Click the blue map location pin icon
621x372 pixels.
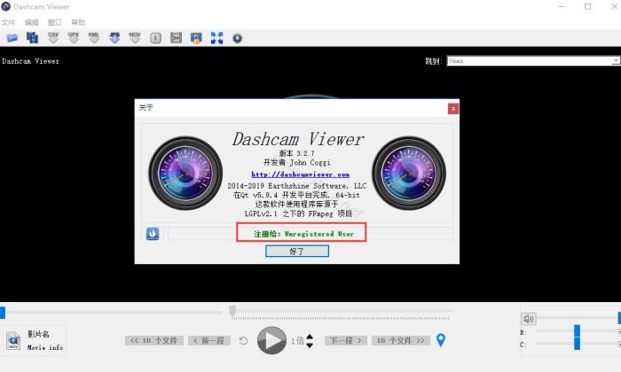point(441,340)
